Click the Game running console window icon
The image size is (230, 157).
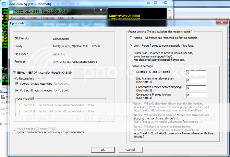(4, 3)
